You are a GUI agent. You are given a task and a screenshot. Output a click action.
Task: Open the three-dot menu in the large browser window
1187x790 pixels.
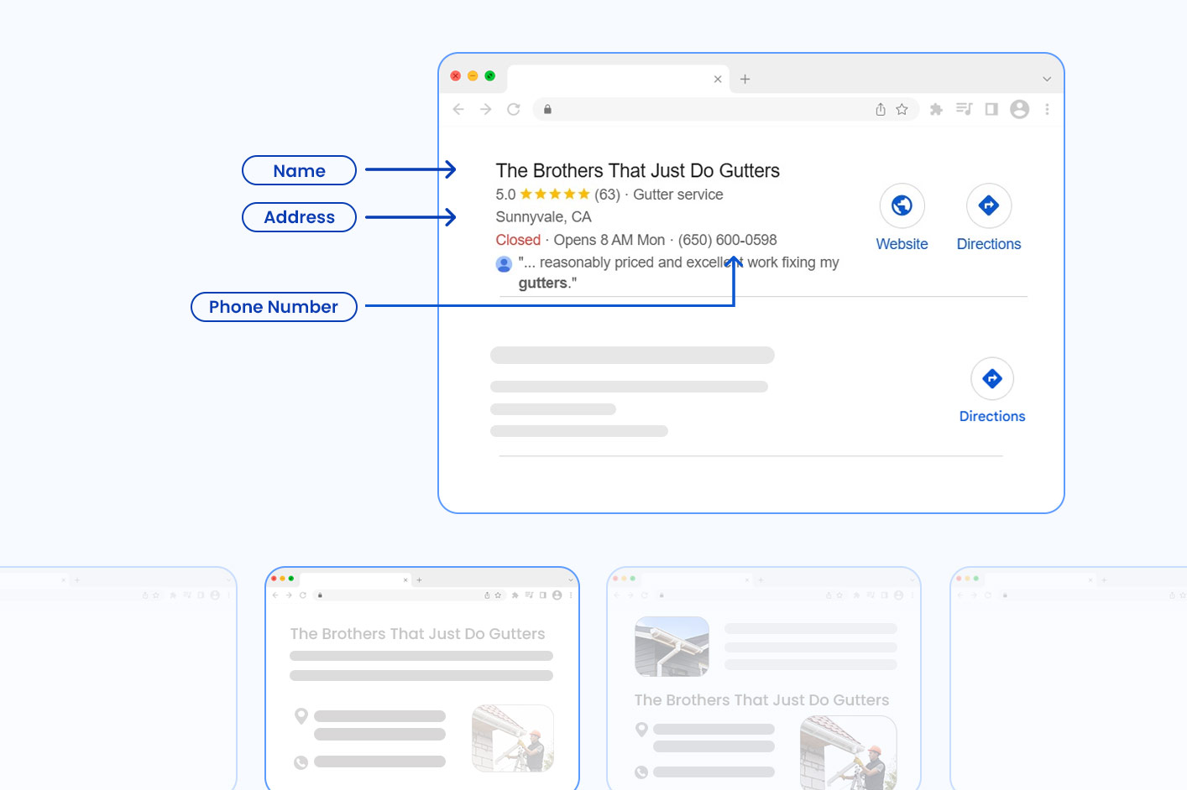[1047, 109]
